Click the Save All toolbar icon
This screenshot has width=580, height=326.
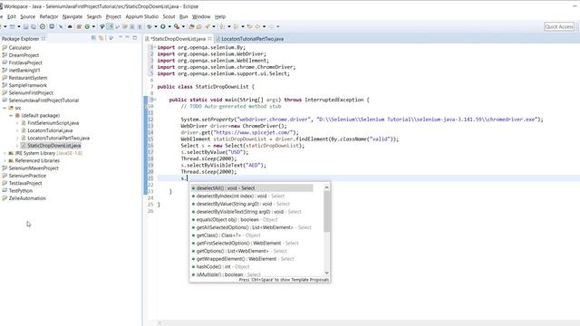34,26
